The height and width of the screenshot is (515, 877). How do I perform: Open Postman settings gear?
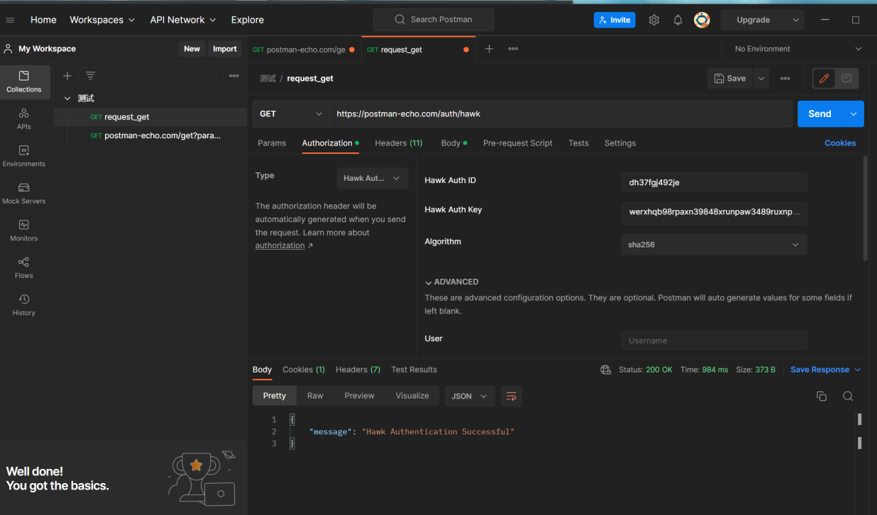tap(654, 20)
